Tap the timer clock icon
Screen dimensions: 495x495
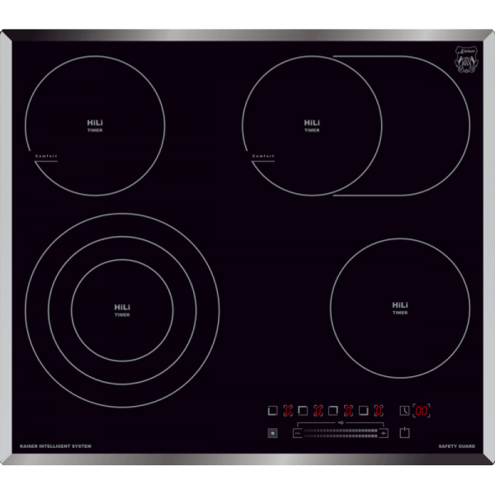click(x=404, y=411)
